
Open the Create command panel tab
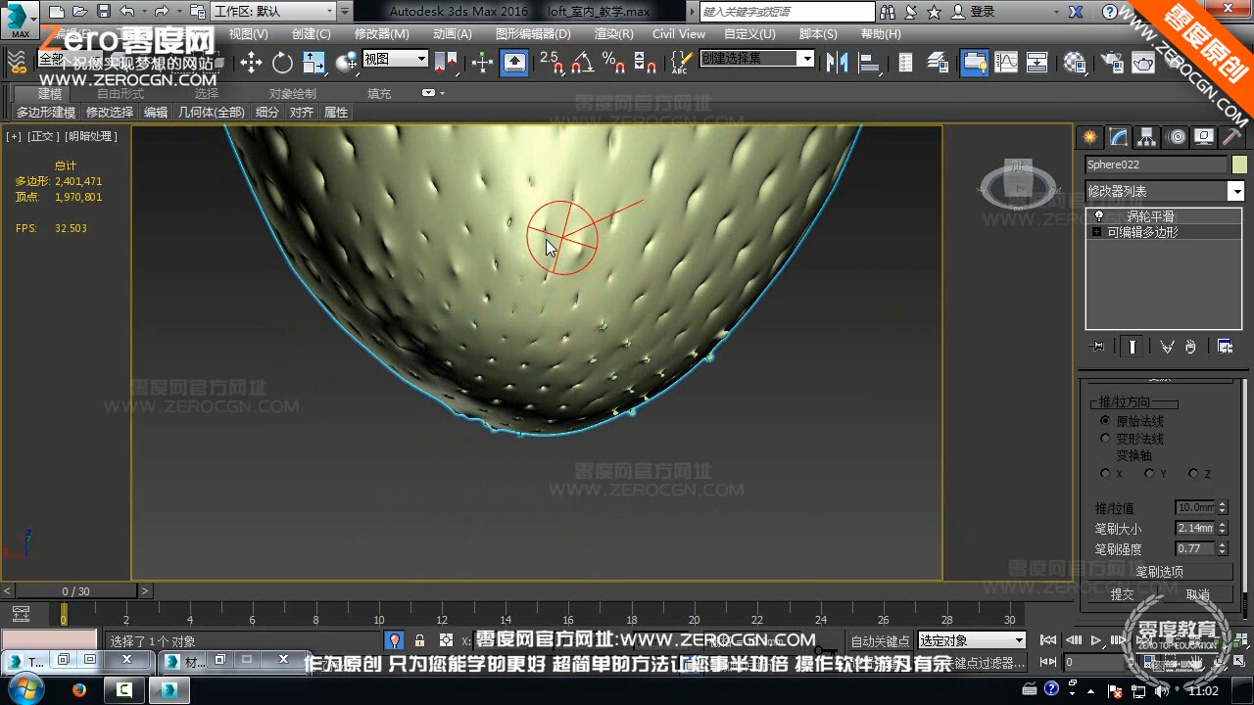(1089, 137)
